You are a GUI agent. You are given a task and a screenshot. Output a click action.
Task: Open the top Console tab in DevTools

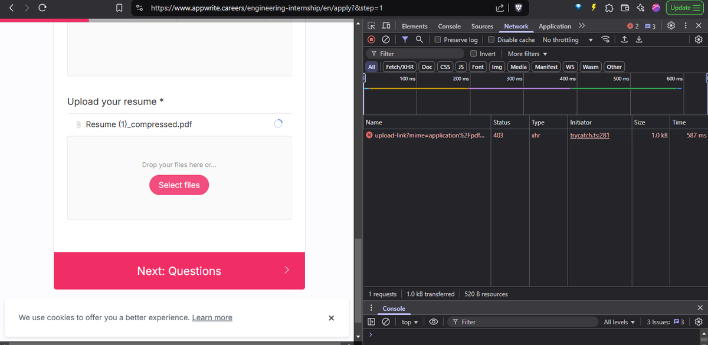click(450, 26)
